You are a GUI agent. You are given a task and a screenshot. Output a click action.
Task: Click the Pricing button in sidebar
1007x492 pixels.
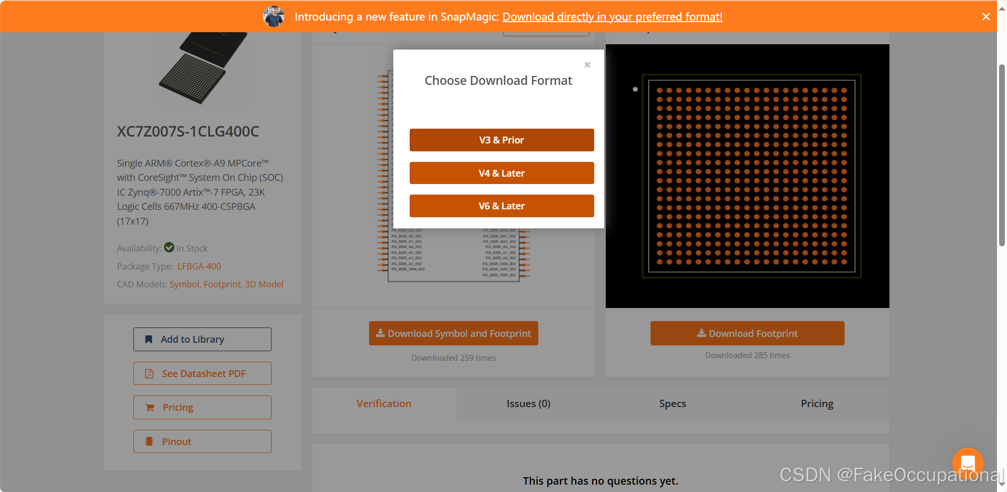(202, 407)
